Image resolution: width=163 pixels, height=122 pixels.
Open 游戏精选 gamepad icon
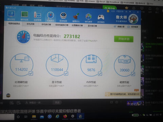click(101, 18)
